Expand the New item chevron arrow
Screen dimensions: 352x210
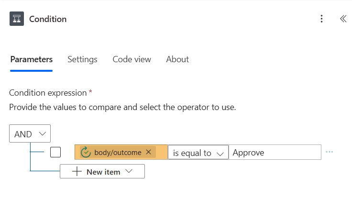(128, 172)
